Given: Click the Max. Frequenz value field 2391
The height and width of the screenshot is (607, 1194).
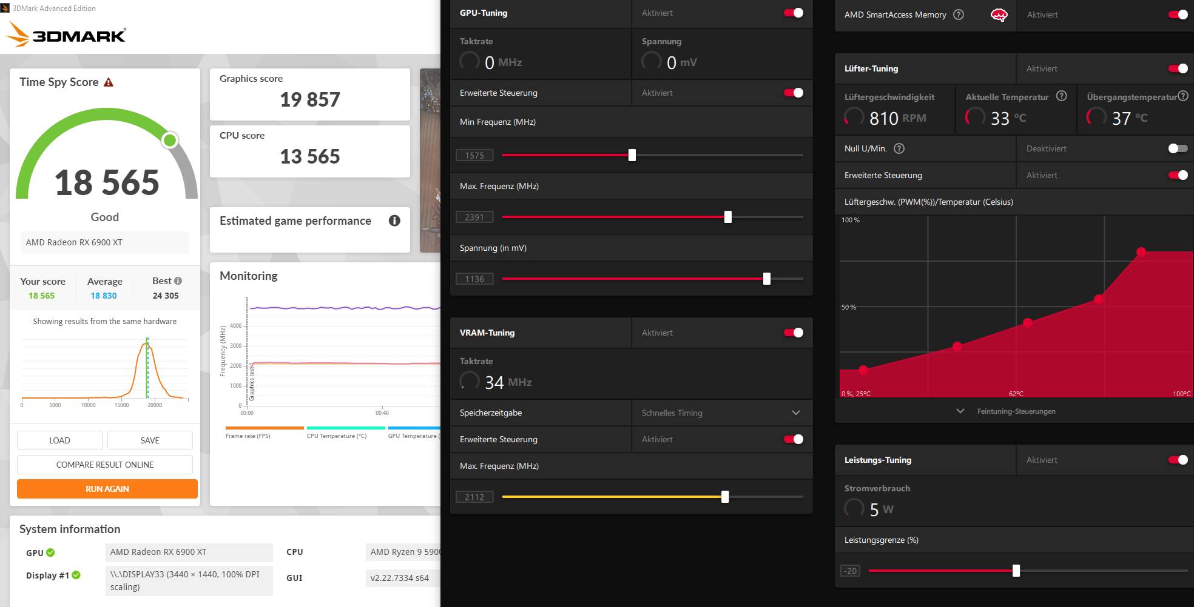Looking at the screenshot, I should pyautogui.click(x=475, y=217).
